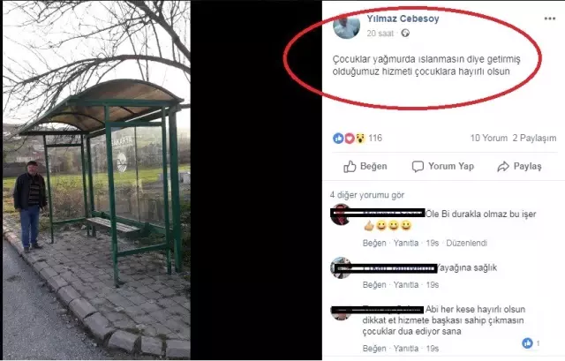The image size is (565, 361).
Task: Click the heart love reaction icon
Action: tap(350, 138)
